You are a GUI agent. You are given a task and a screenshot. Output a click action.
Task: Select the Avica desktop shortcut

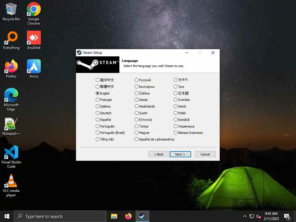click(34, 69)
